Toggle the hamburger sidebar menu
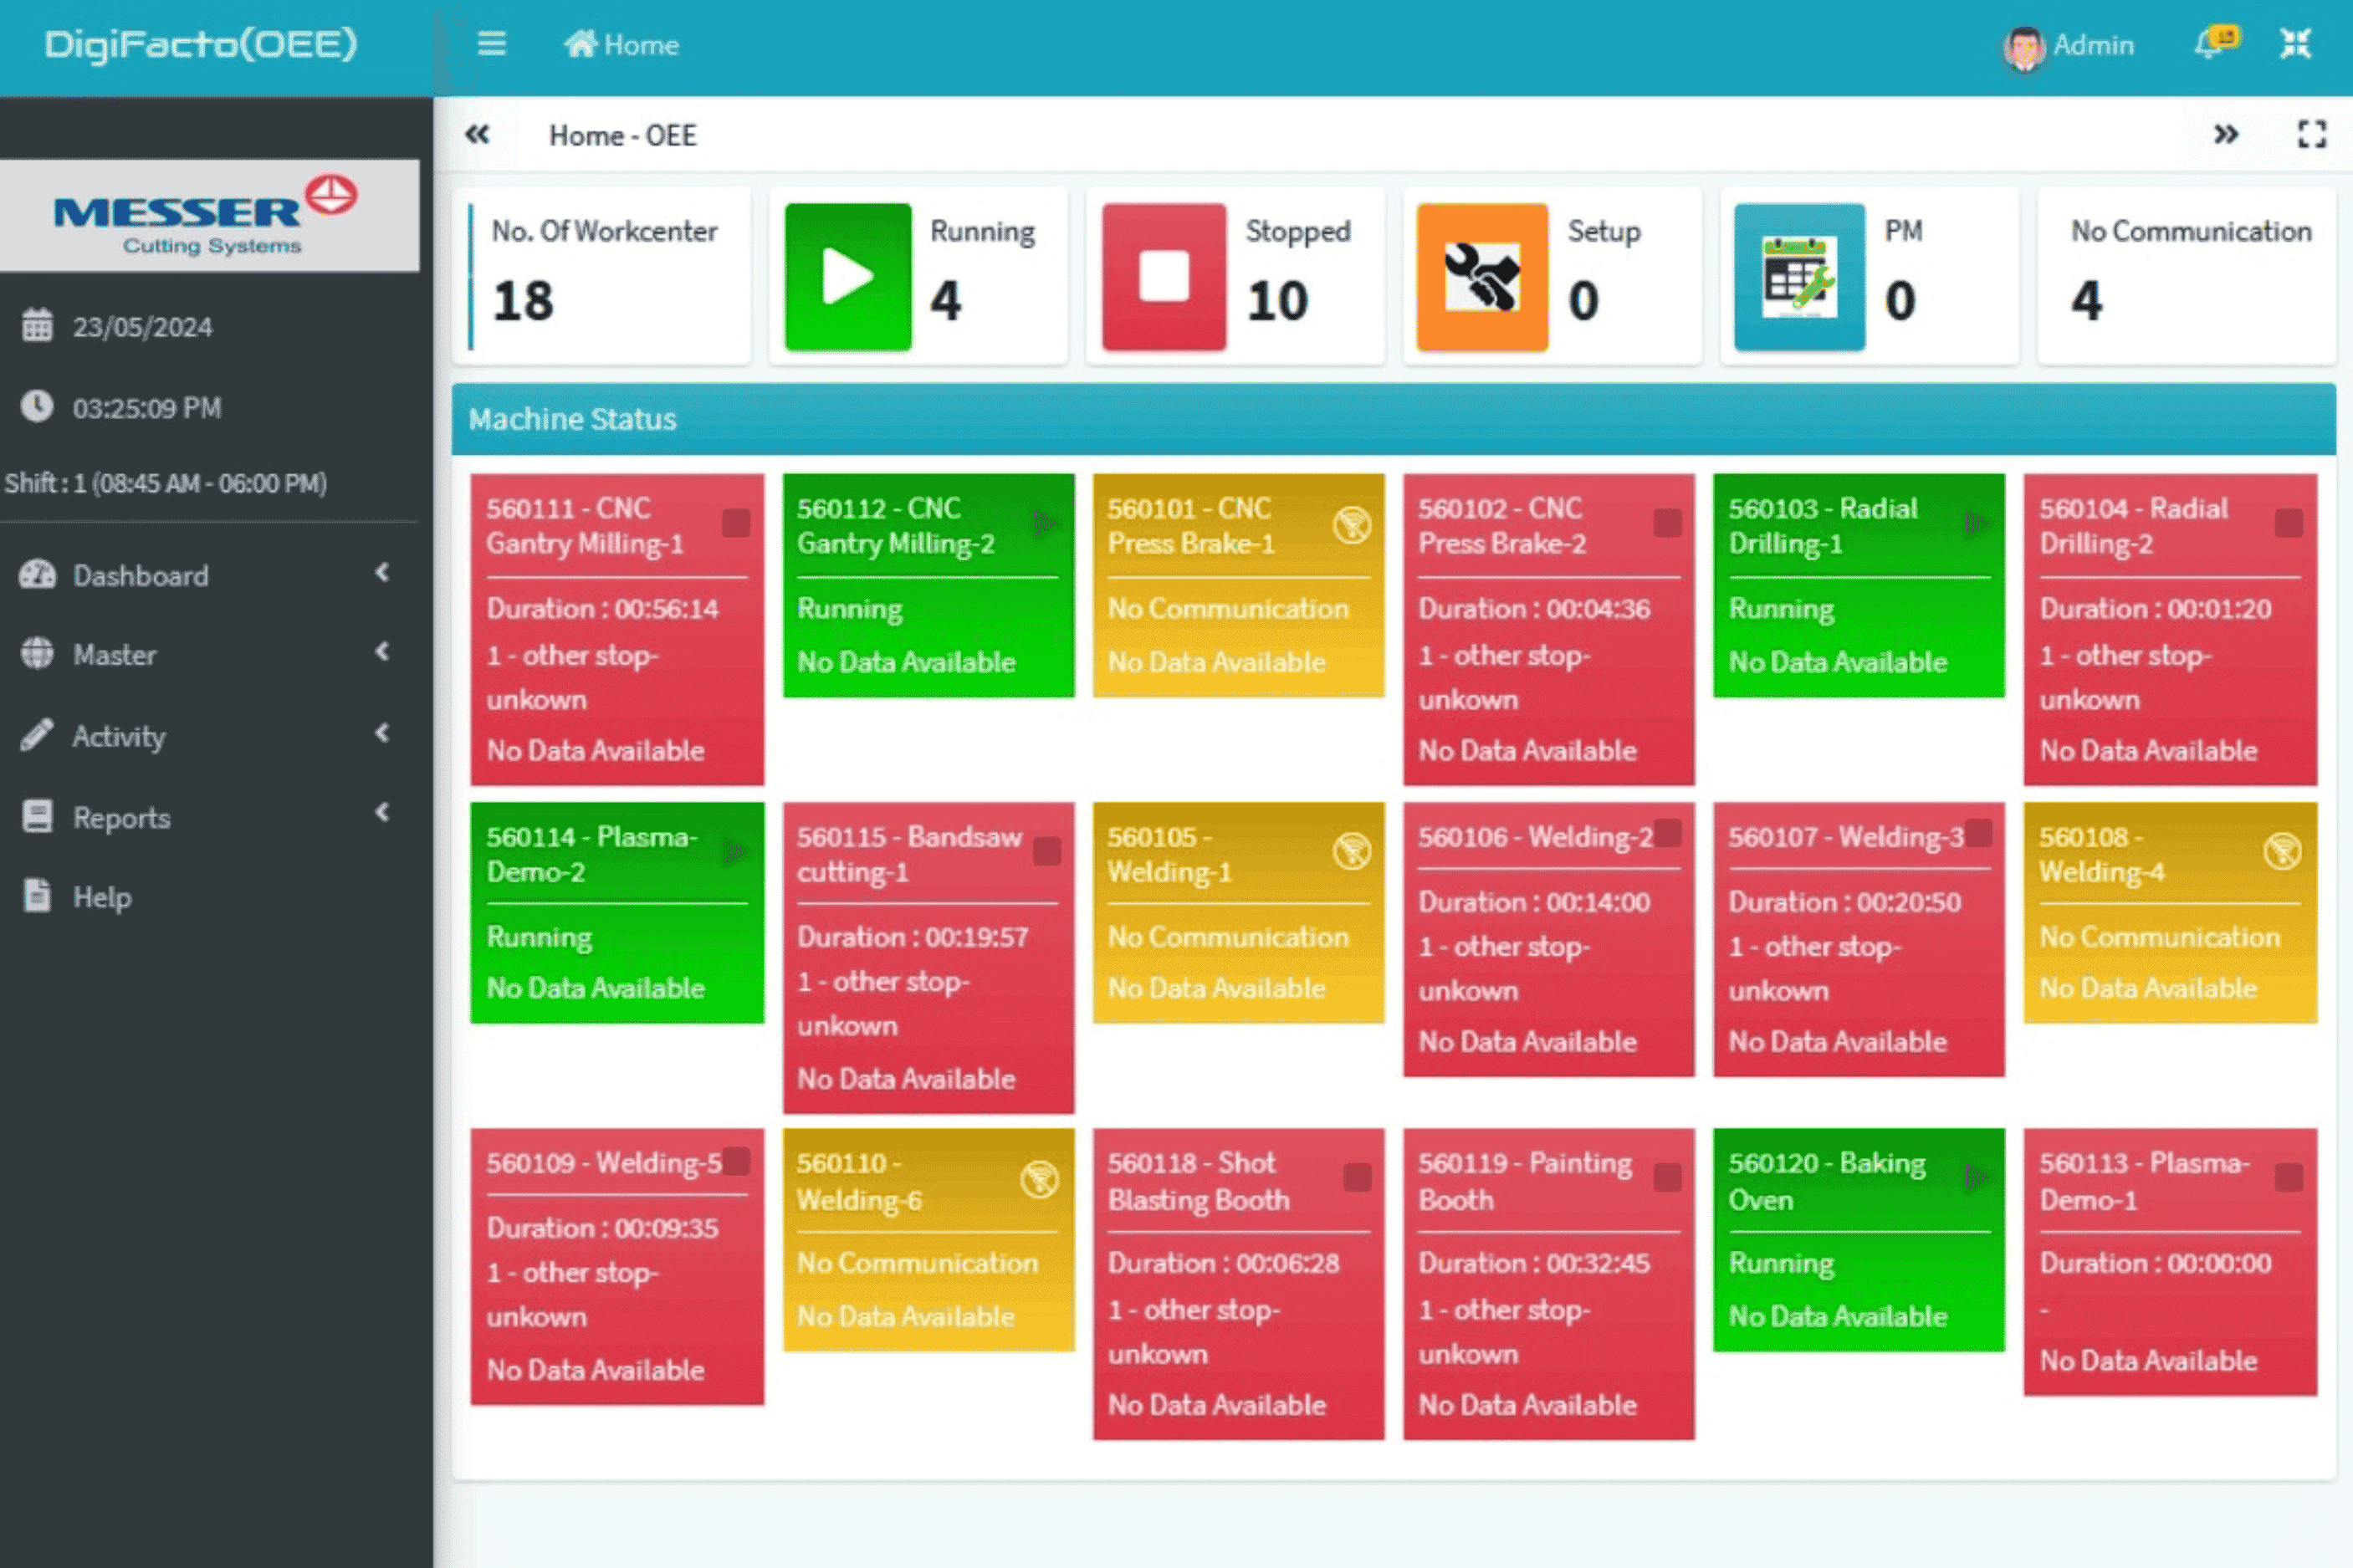Image resolution: width=2353 pixels, height=1568 pixels. pyautogui.click(x=491, y=44)
